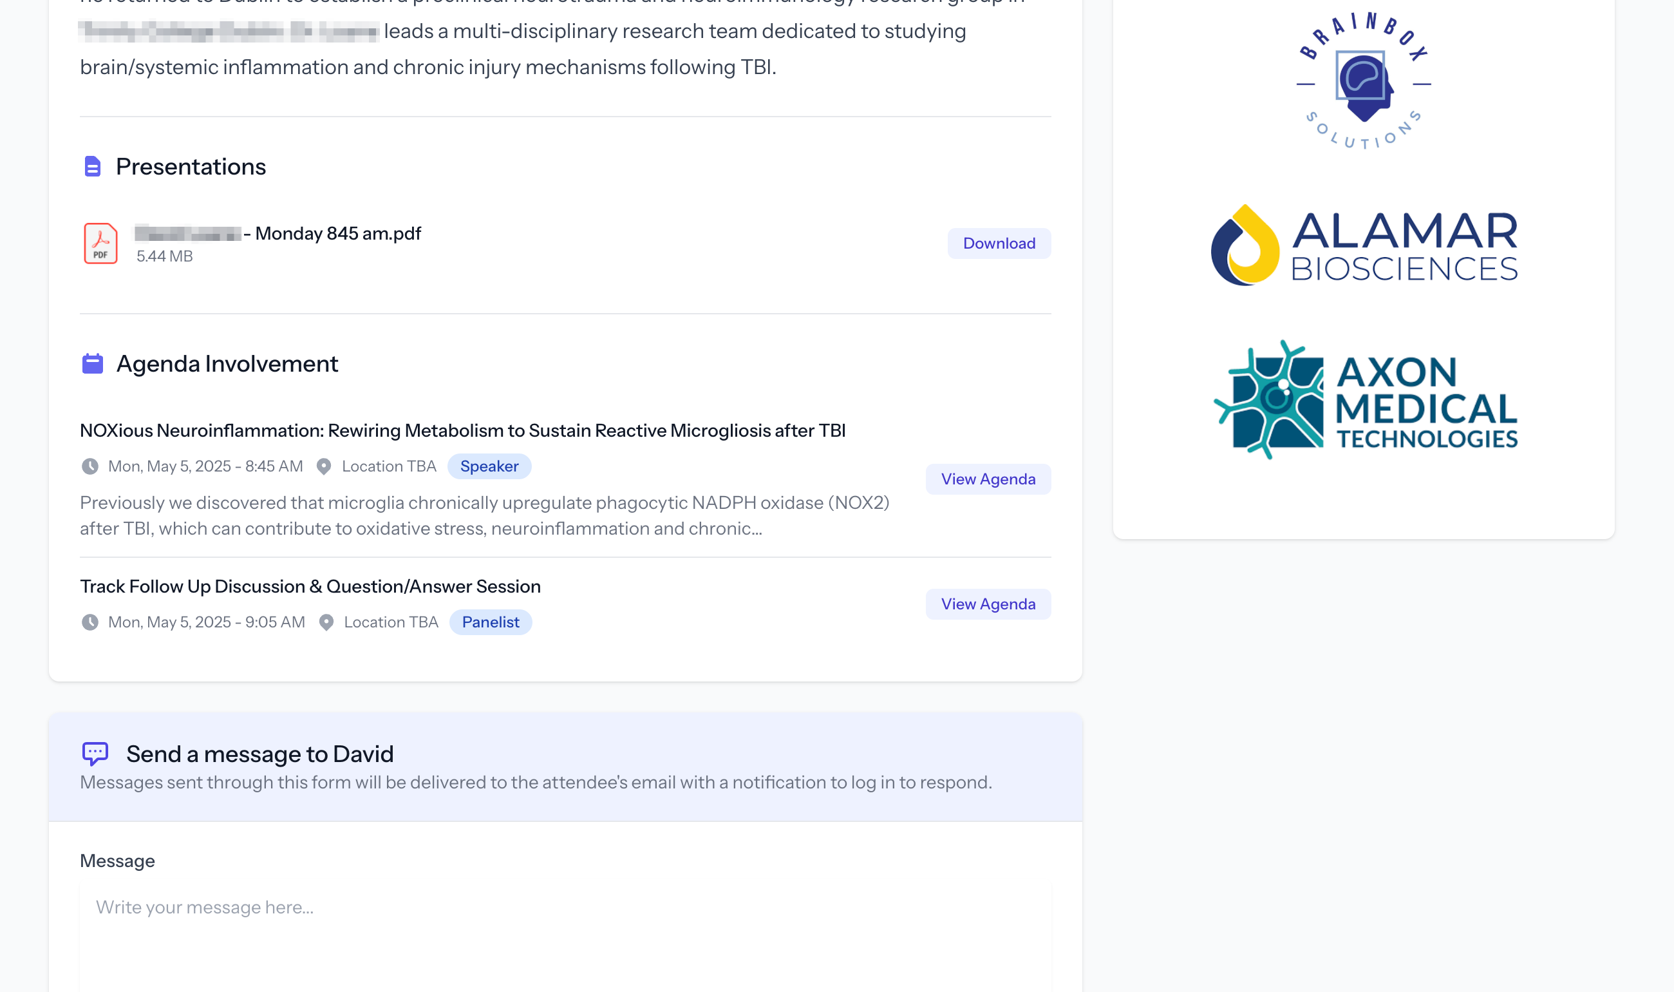Click the clock icon beside 9:05 AM
This screenshot has width=1674, height=992.
click(x=89, y=622)
